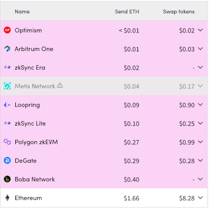Image resolution: width=209 pixels, height=208 pixels.
Task: Click the warning triangle beside Metis Network
Action: [60, 85]
